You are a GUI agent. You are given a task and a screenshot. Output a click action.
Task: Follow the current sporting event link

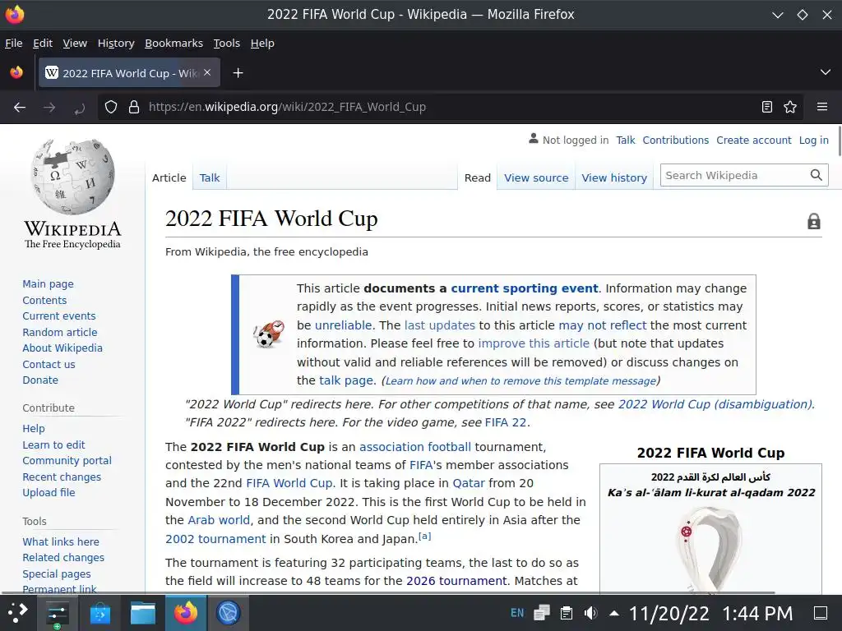click(x=524, y=288)
